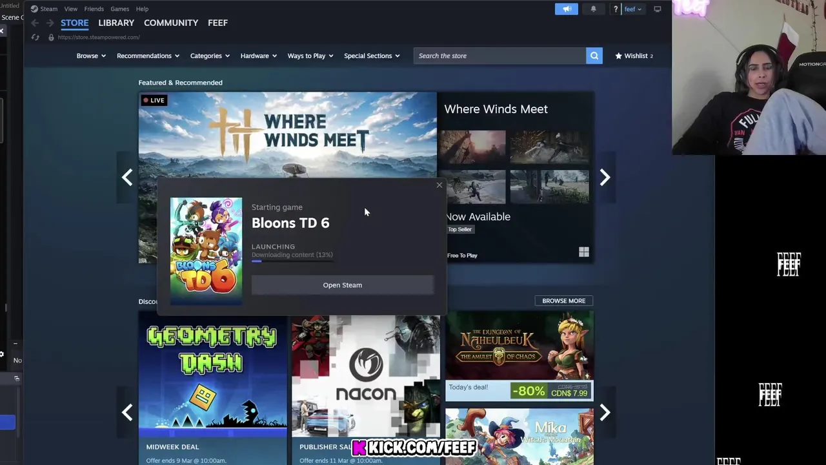Open the Help menu

point(142,9)
